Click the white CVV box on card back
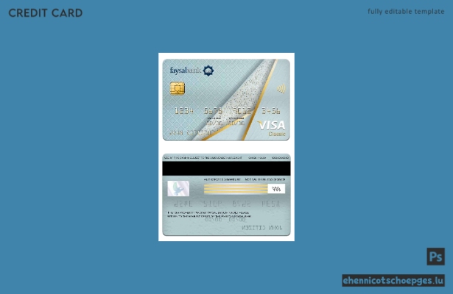 click(276, 189)
